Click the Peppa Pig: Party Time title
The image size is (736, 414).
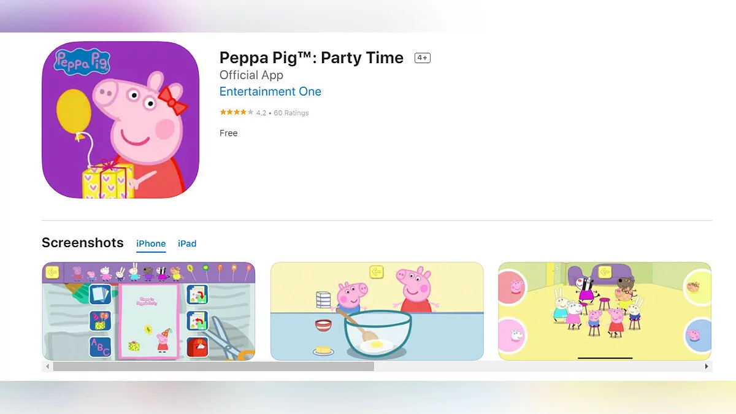(x=312, y=58)
